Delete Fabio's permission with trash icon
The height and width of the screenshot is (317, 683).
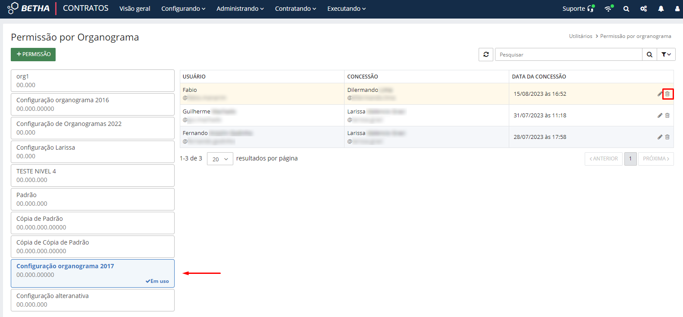667,94
